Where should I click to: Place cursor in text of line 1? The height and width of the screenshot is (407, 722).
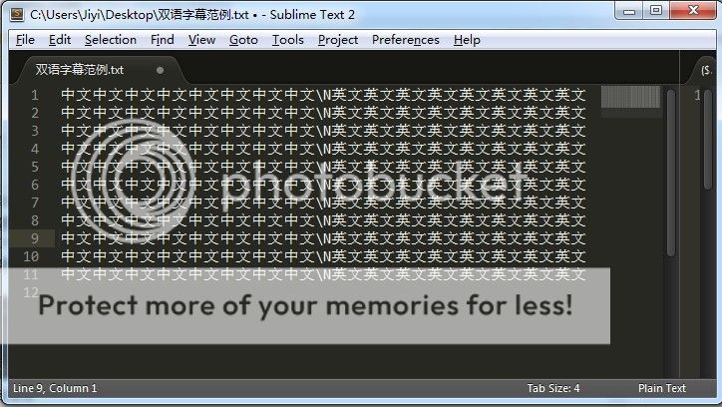[323, 95]
